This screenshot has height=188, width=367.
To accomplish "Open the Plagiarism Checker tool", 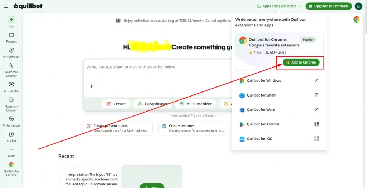I will pos(11,104).
